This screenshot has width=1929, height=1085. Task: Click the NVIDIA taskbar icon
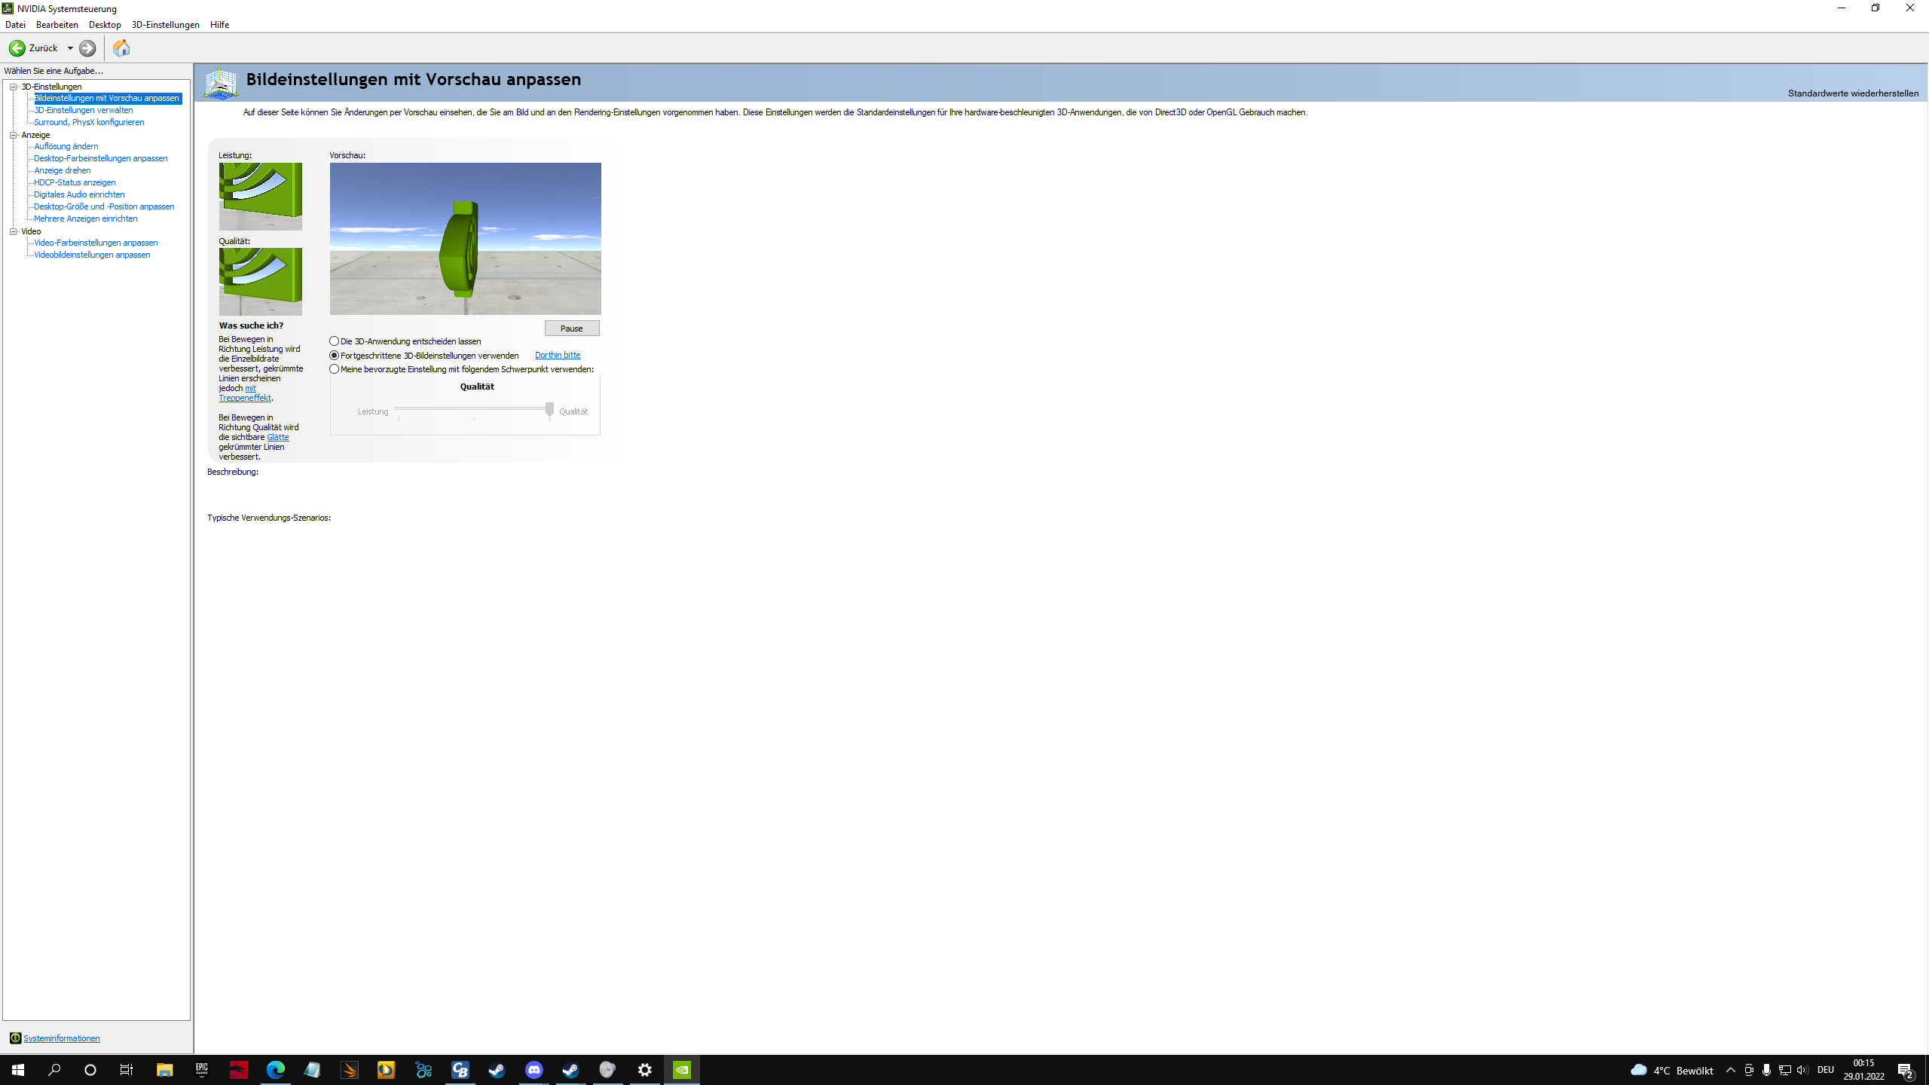click(x=682, y=1070)
